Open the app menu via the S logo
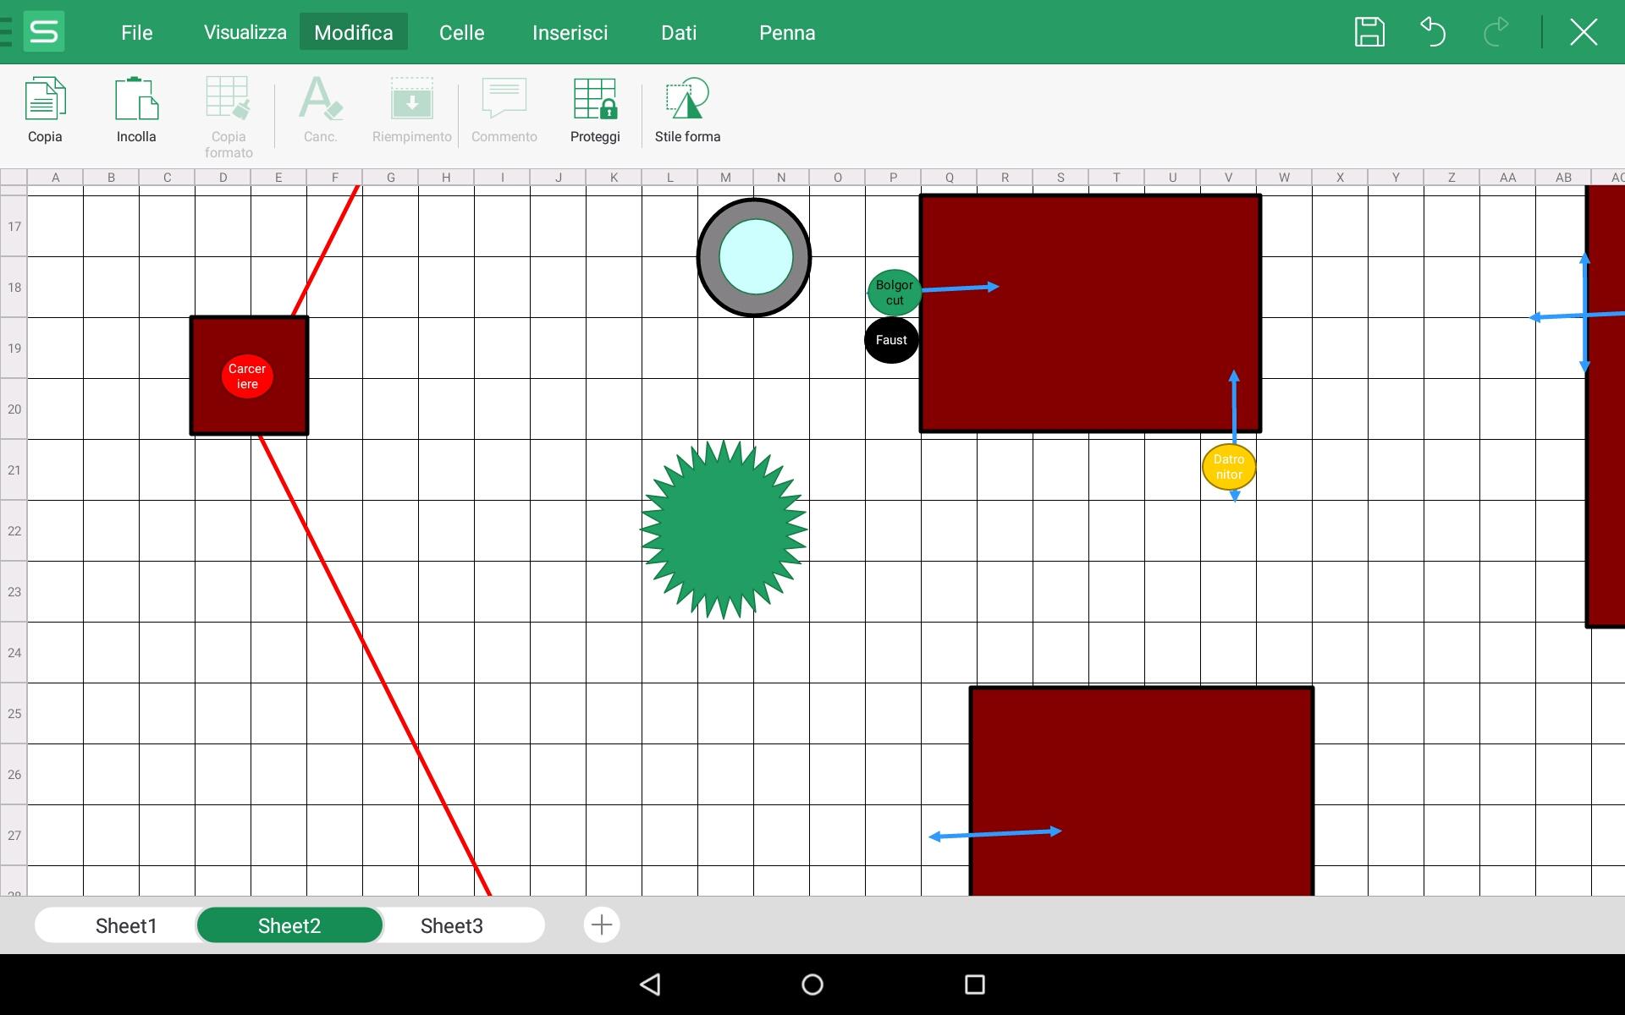The image size is (1625, 1015). (x=44, y=32)
